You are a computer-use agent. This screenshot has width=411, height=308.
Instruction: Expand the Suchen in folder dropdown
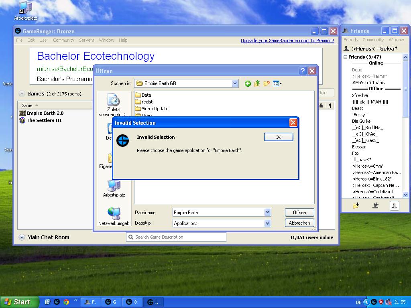tap(235, 83)
